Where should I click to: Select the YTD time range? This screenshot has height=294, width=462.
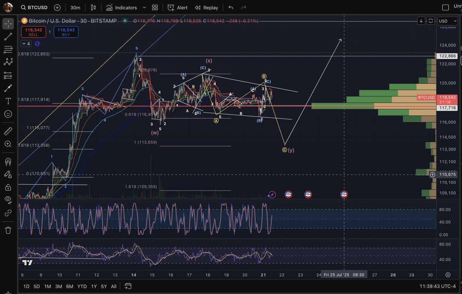(82, 286)
